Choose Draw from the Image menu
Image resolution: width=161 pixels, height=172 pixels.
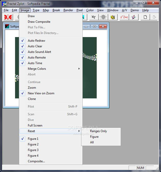[51, 16]
